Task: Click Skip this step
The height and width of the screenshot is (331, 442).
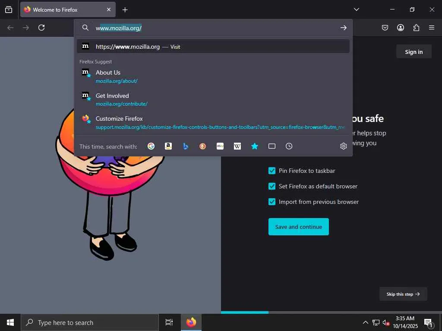Action: pyautogui.click(x=403, y=294)
